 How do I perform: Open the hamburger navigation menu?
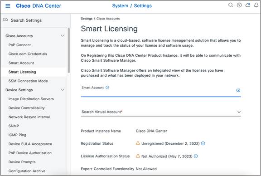pyautogui.click(x=8, y=6)
